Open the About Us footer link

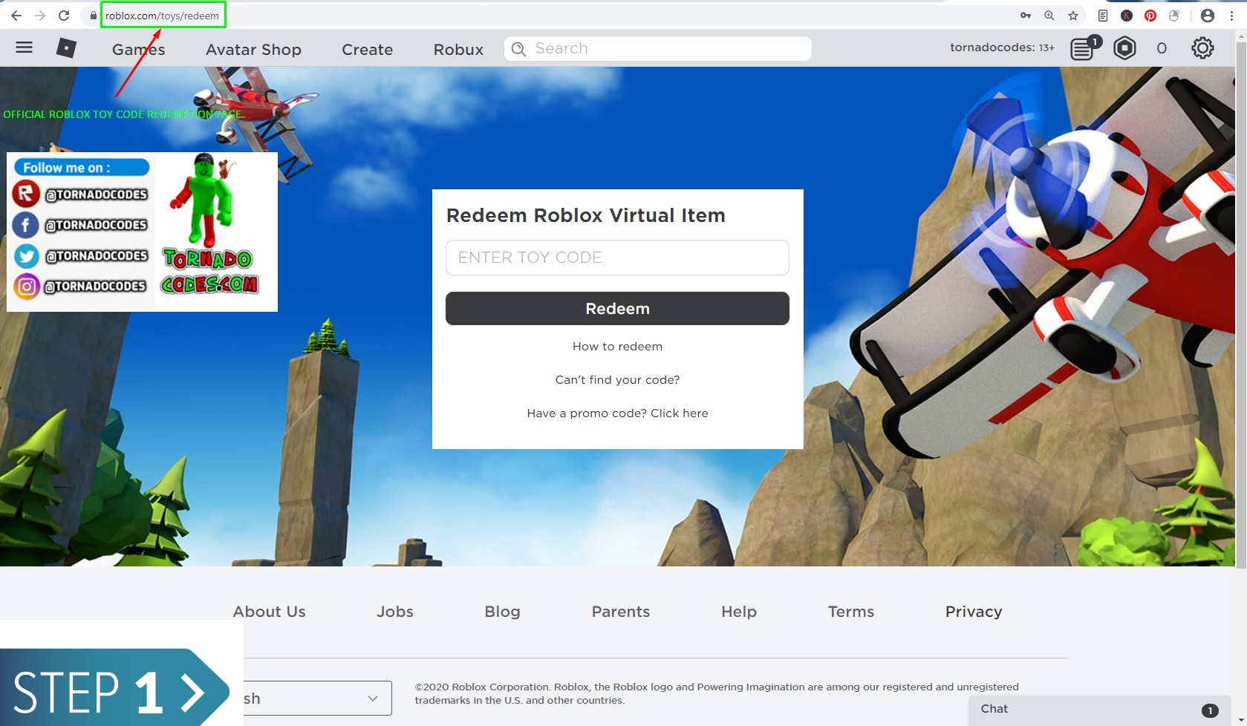[269, 612]
